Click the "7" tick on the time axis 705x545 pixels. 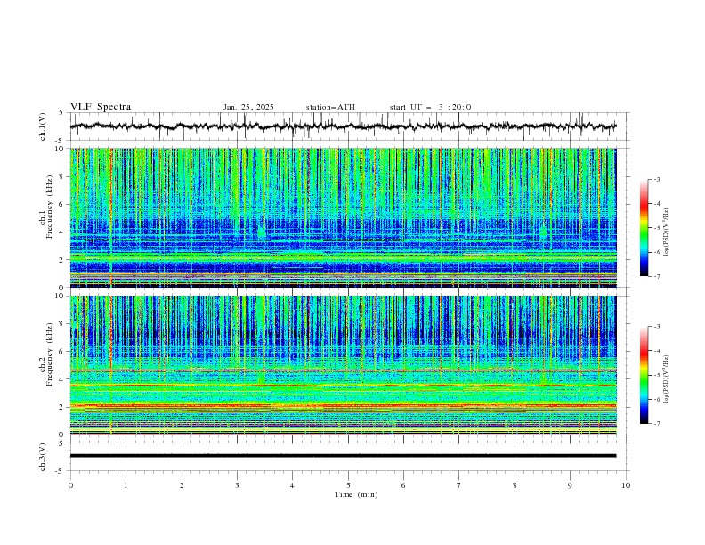point(459,485)
